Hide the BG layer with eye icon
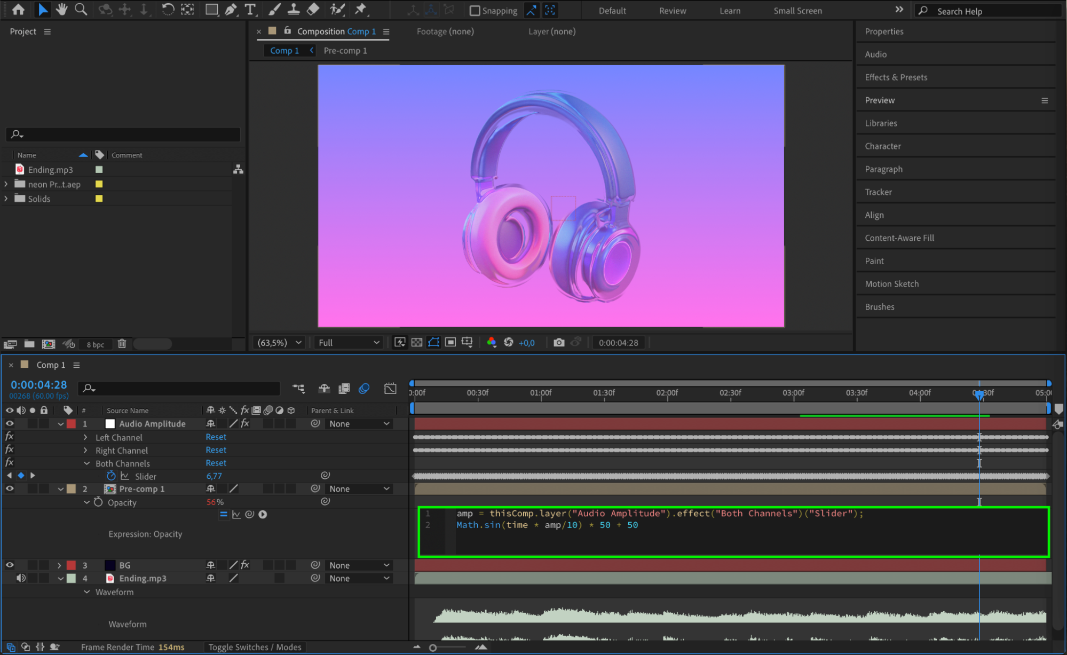Screen dimensions: 1067x655 point(10,565)
